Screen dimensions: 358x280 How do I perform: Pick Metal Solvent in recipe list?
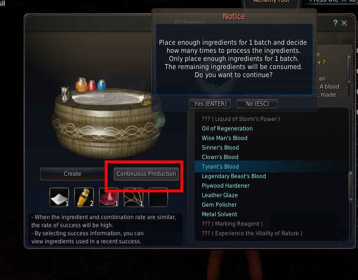coord(219,214)
